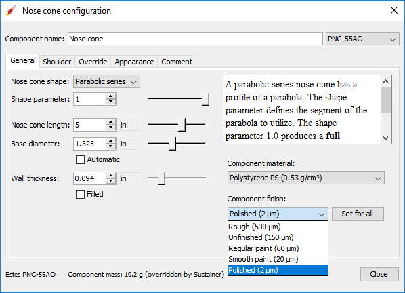The height and width of the screenshot is (293, 405).
Task: Increase Wall thickness with up arrow
Action: point(111,176)
